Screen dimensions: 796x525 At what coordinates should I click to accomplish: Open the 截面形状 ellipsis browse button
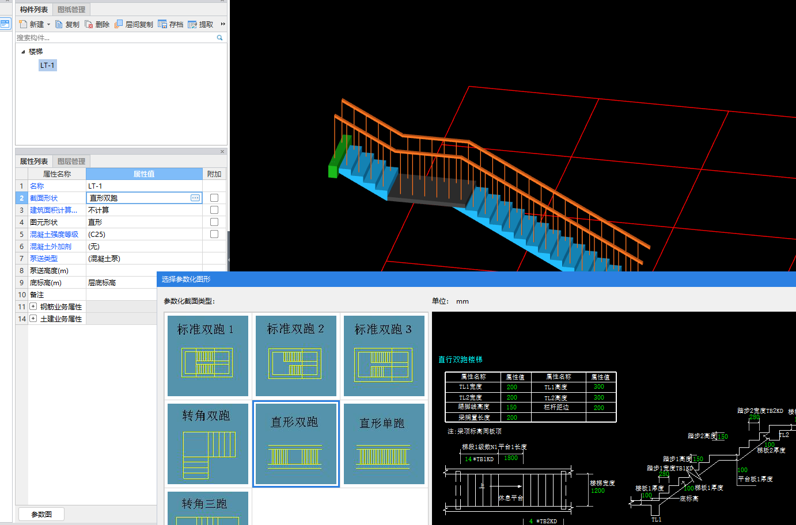195,198
